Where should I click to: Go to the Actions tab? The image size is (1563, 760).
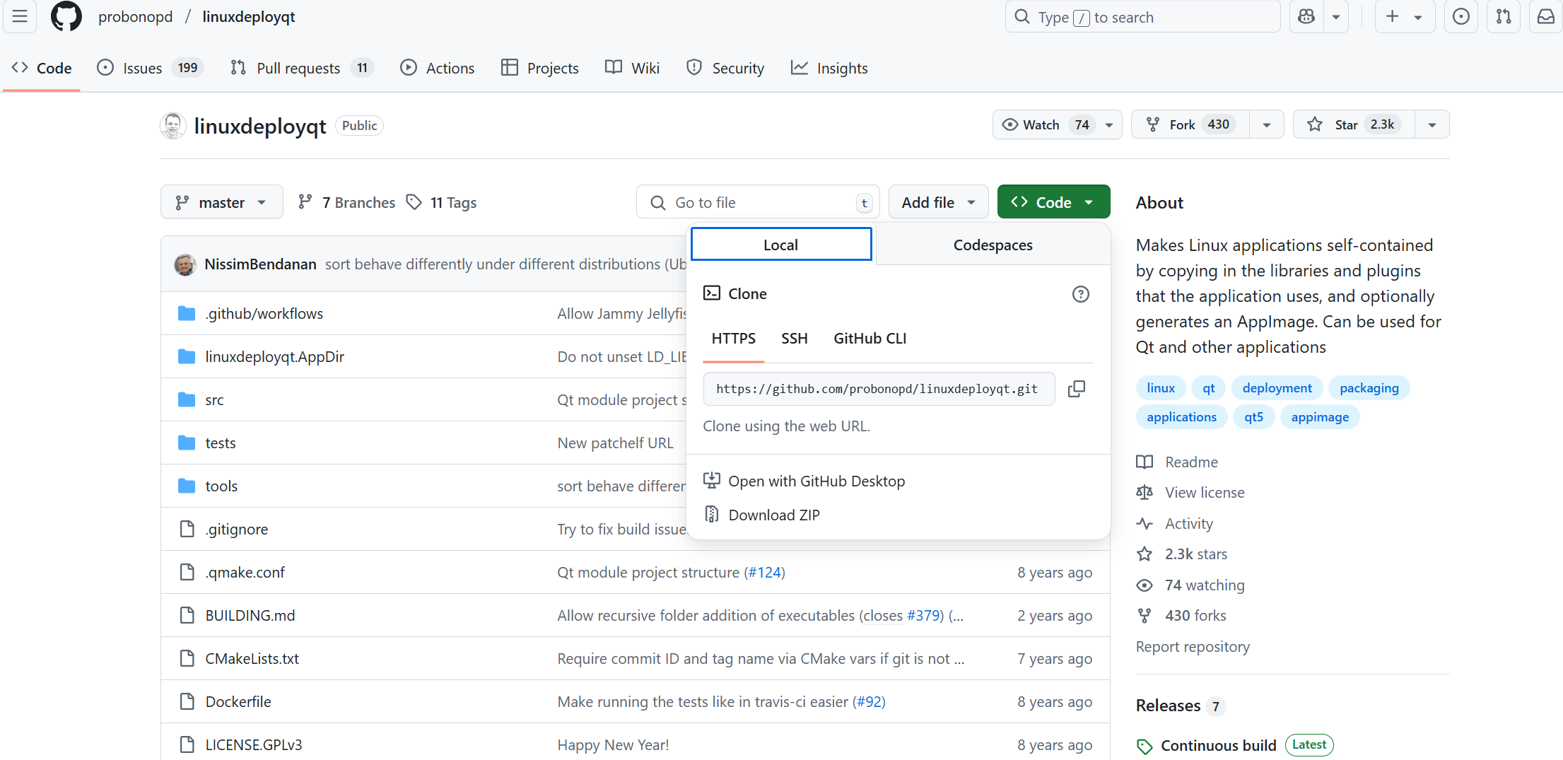pos(438,68)
